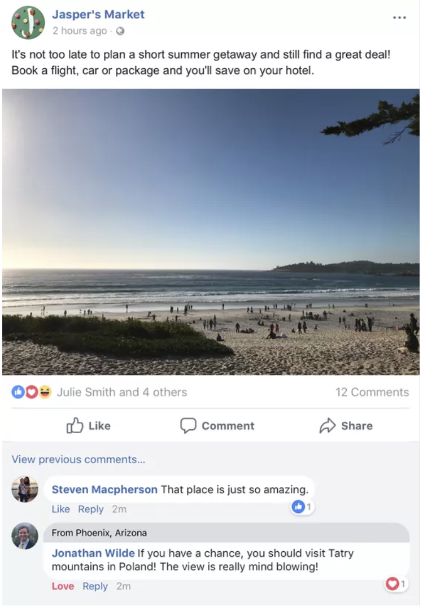This screenshot has height=610, width=427.
Task: Click Jasper's Market profile picture
Action: pyautogui.click(x=28, y=23)
